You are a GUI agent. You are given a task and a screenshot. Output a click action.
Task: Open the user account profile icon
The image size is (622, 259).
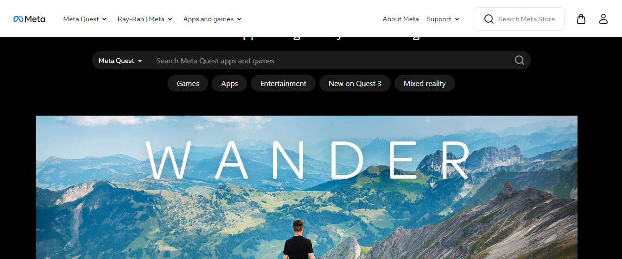click(603, 19)
